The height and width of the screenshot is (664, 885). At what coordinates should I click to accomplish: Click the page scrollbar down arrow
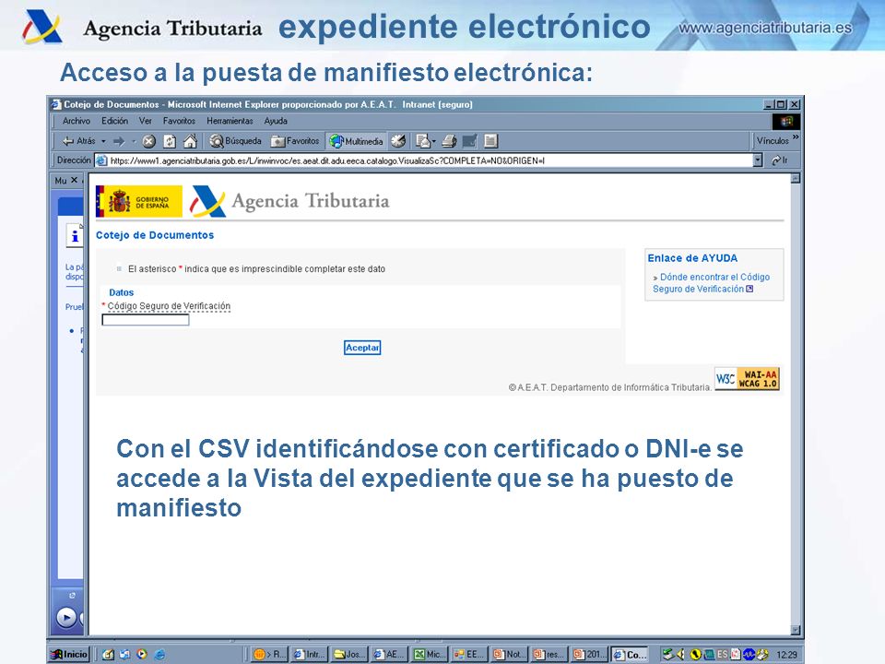796,630
